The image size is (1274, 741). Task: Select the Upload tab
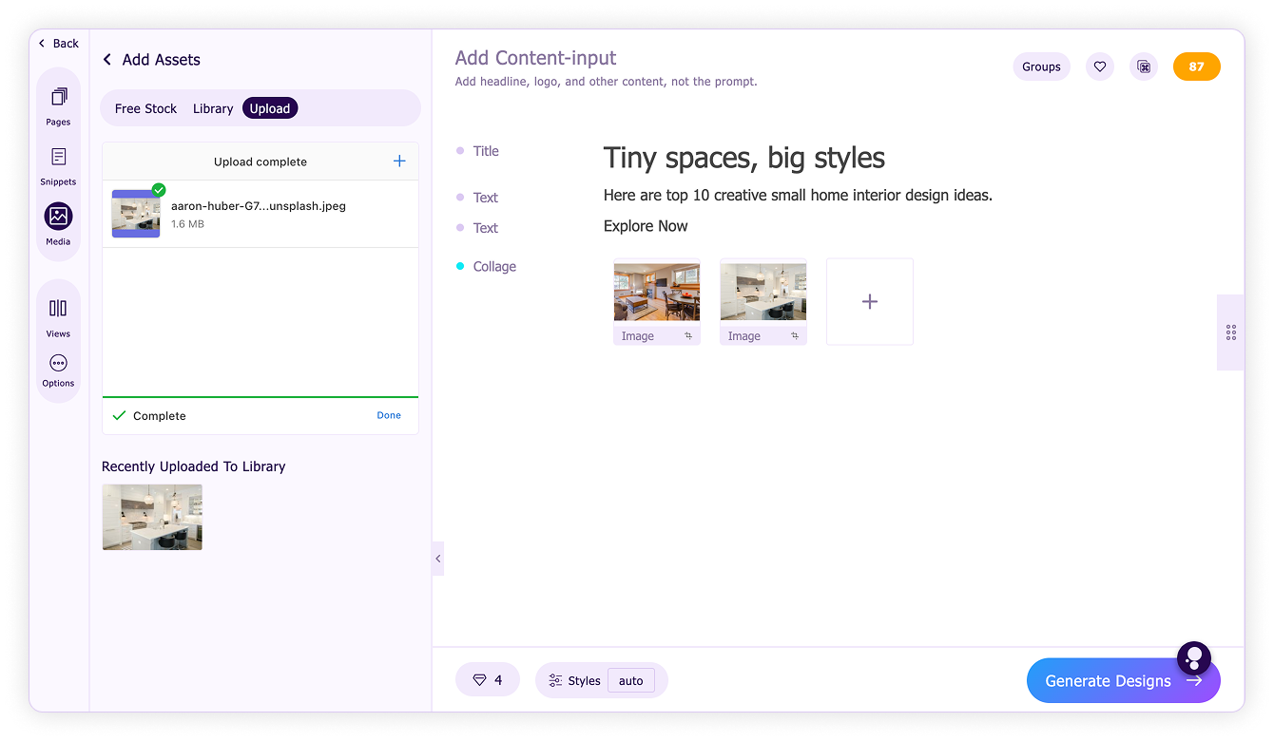[270, 108]
